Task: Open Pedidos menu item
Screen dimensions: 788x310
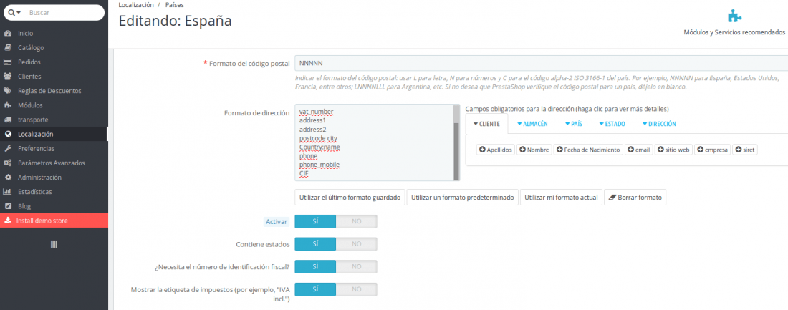Action: (x=54, y=62)
